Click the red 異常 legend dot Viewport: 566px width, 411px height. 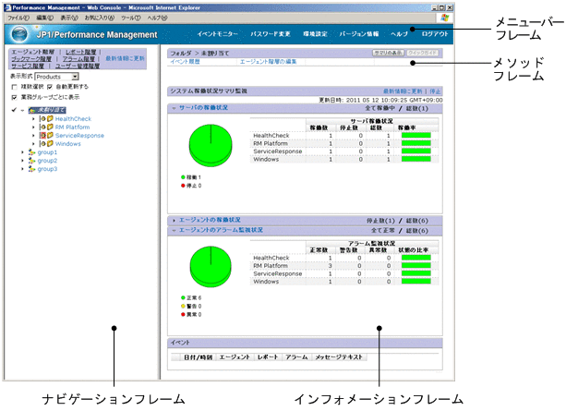(183, 314)
